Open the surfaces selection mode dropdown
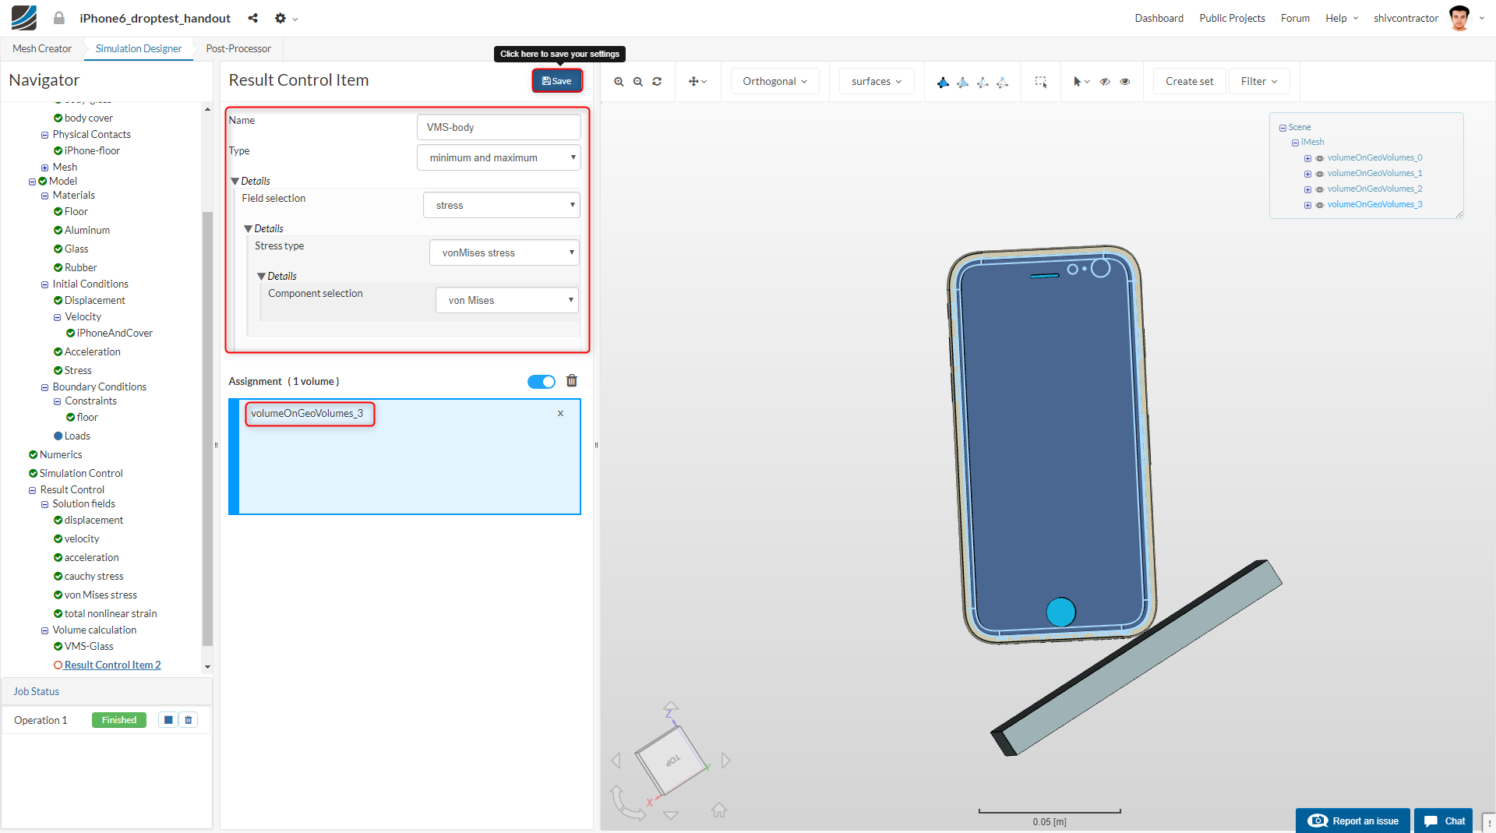The height and width of the screenshot is (833, 1496). click(877, 81)
